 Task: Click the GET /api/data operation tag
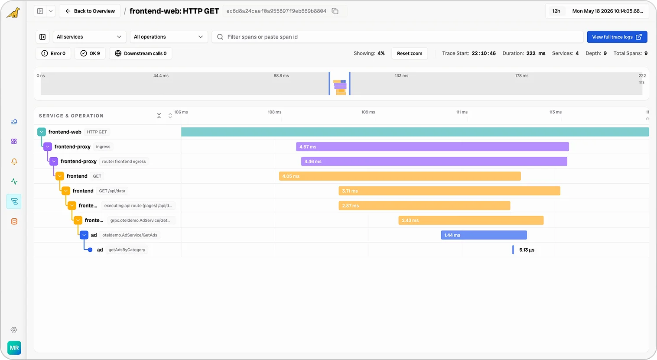pyautogui.click(x=112, y=191)
